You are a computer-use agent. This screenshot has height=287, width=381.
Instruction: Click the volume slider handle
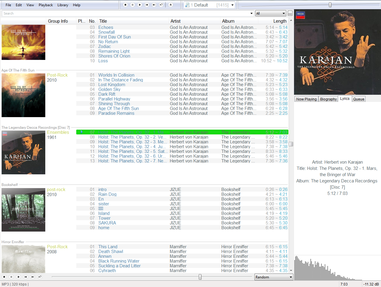pos(330,5)
